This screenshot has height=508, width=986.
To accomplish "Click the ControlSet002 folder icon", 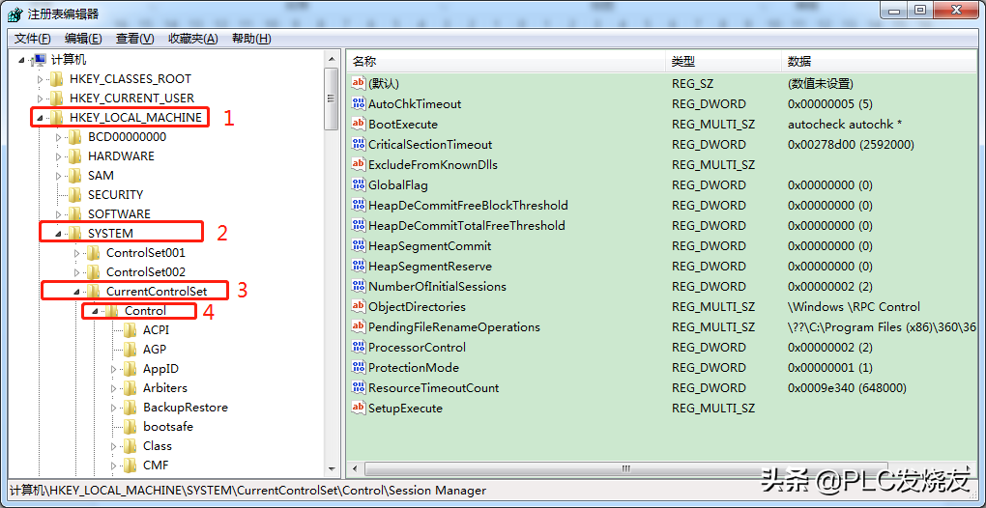I will (x=93, y=272).
